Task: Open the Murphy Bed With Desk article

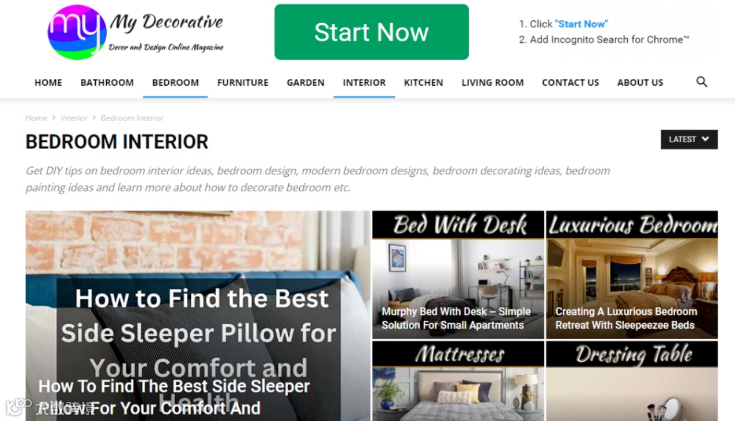Action: (458, 275)
